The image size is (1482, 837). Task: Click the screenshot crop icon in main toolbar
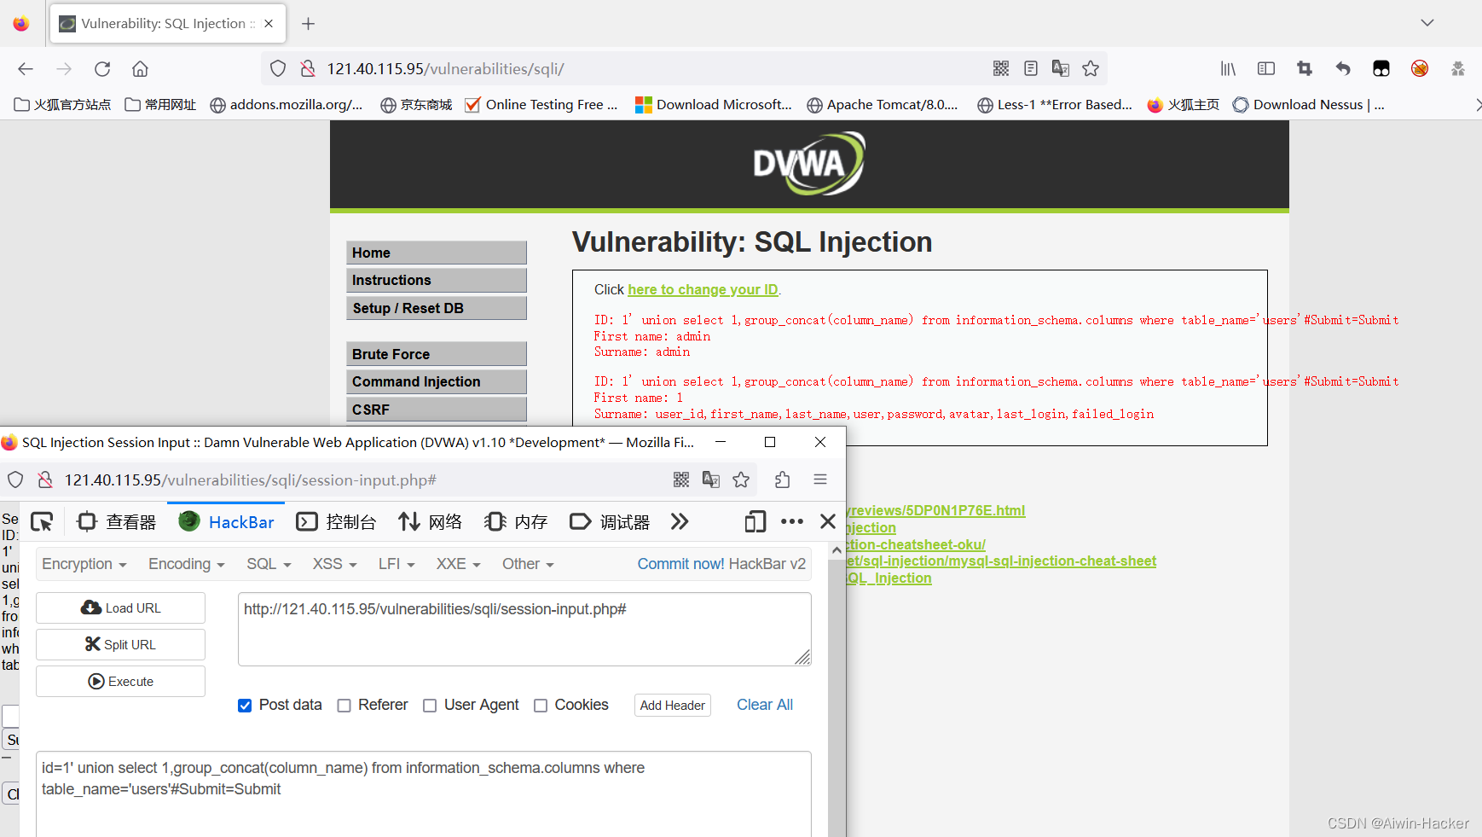coord(1305,68)
